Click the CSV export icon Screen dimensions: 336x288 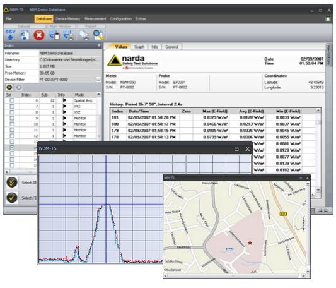(x=10, y=35)
